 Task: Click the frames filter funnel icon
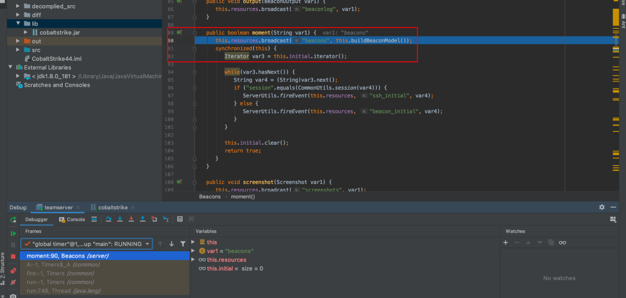tap(183, 244)
